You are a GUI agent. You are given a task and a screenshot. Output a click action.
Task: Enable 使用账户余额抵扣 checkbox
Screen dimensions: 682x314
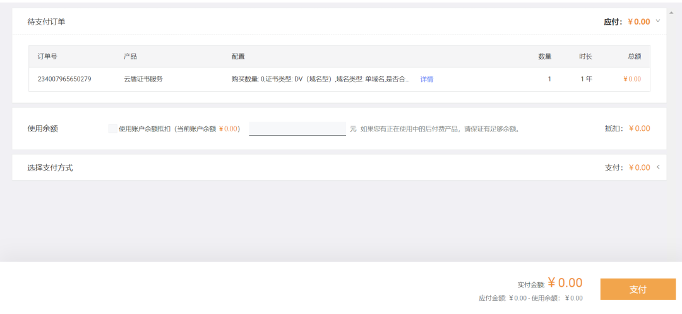point(113,129)
